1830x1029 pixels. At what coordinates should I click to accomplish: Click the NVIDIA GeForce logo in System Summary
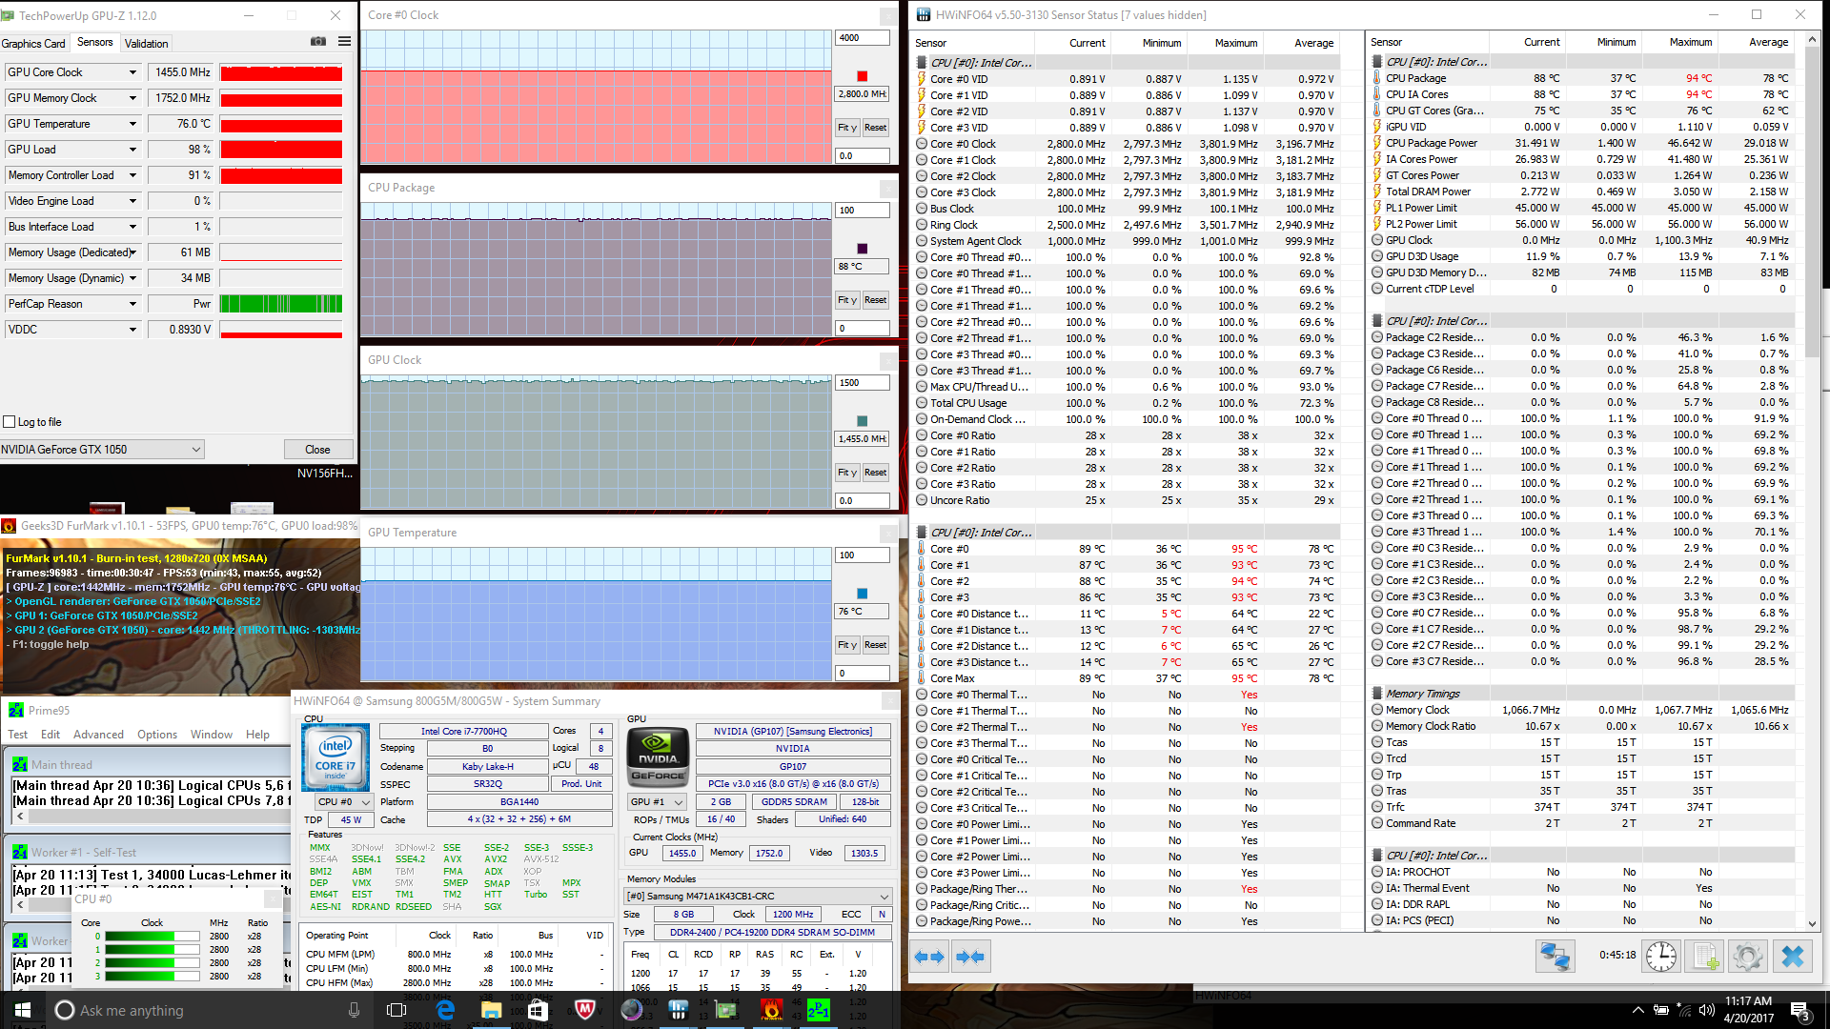click(658, 757)
